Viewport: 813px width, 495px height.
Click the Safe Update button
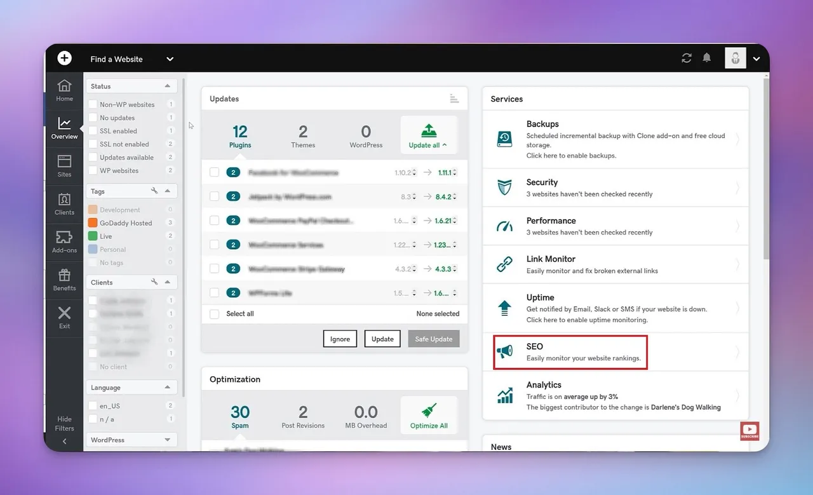[x=433, y=339]
